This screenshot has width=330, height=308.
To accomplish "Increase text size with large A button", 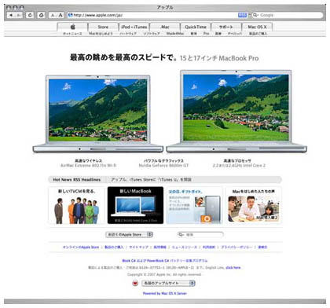I will [60, 15].
